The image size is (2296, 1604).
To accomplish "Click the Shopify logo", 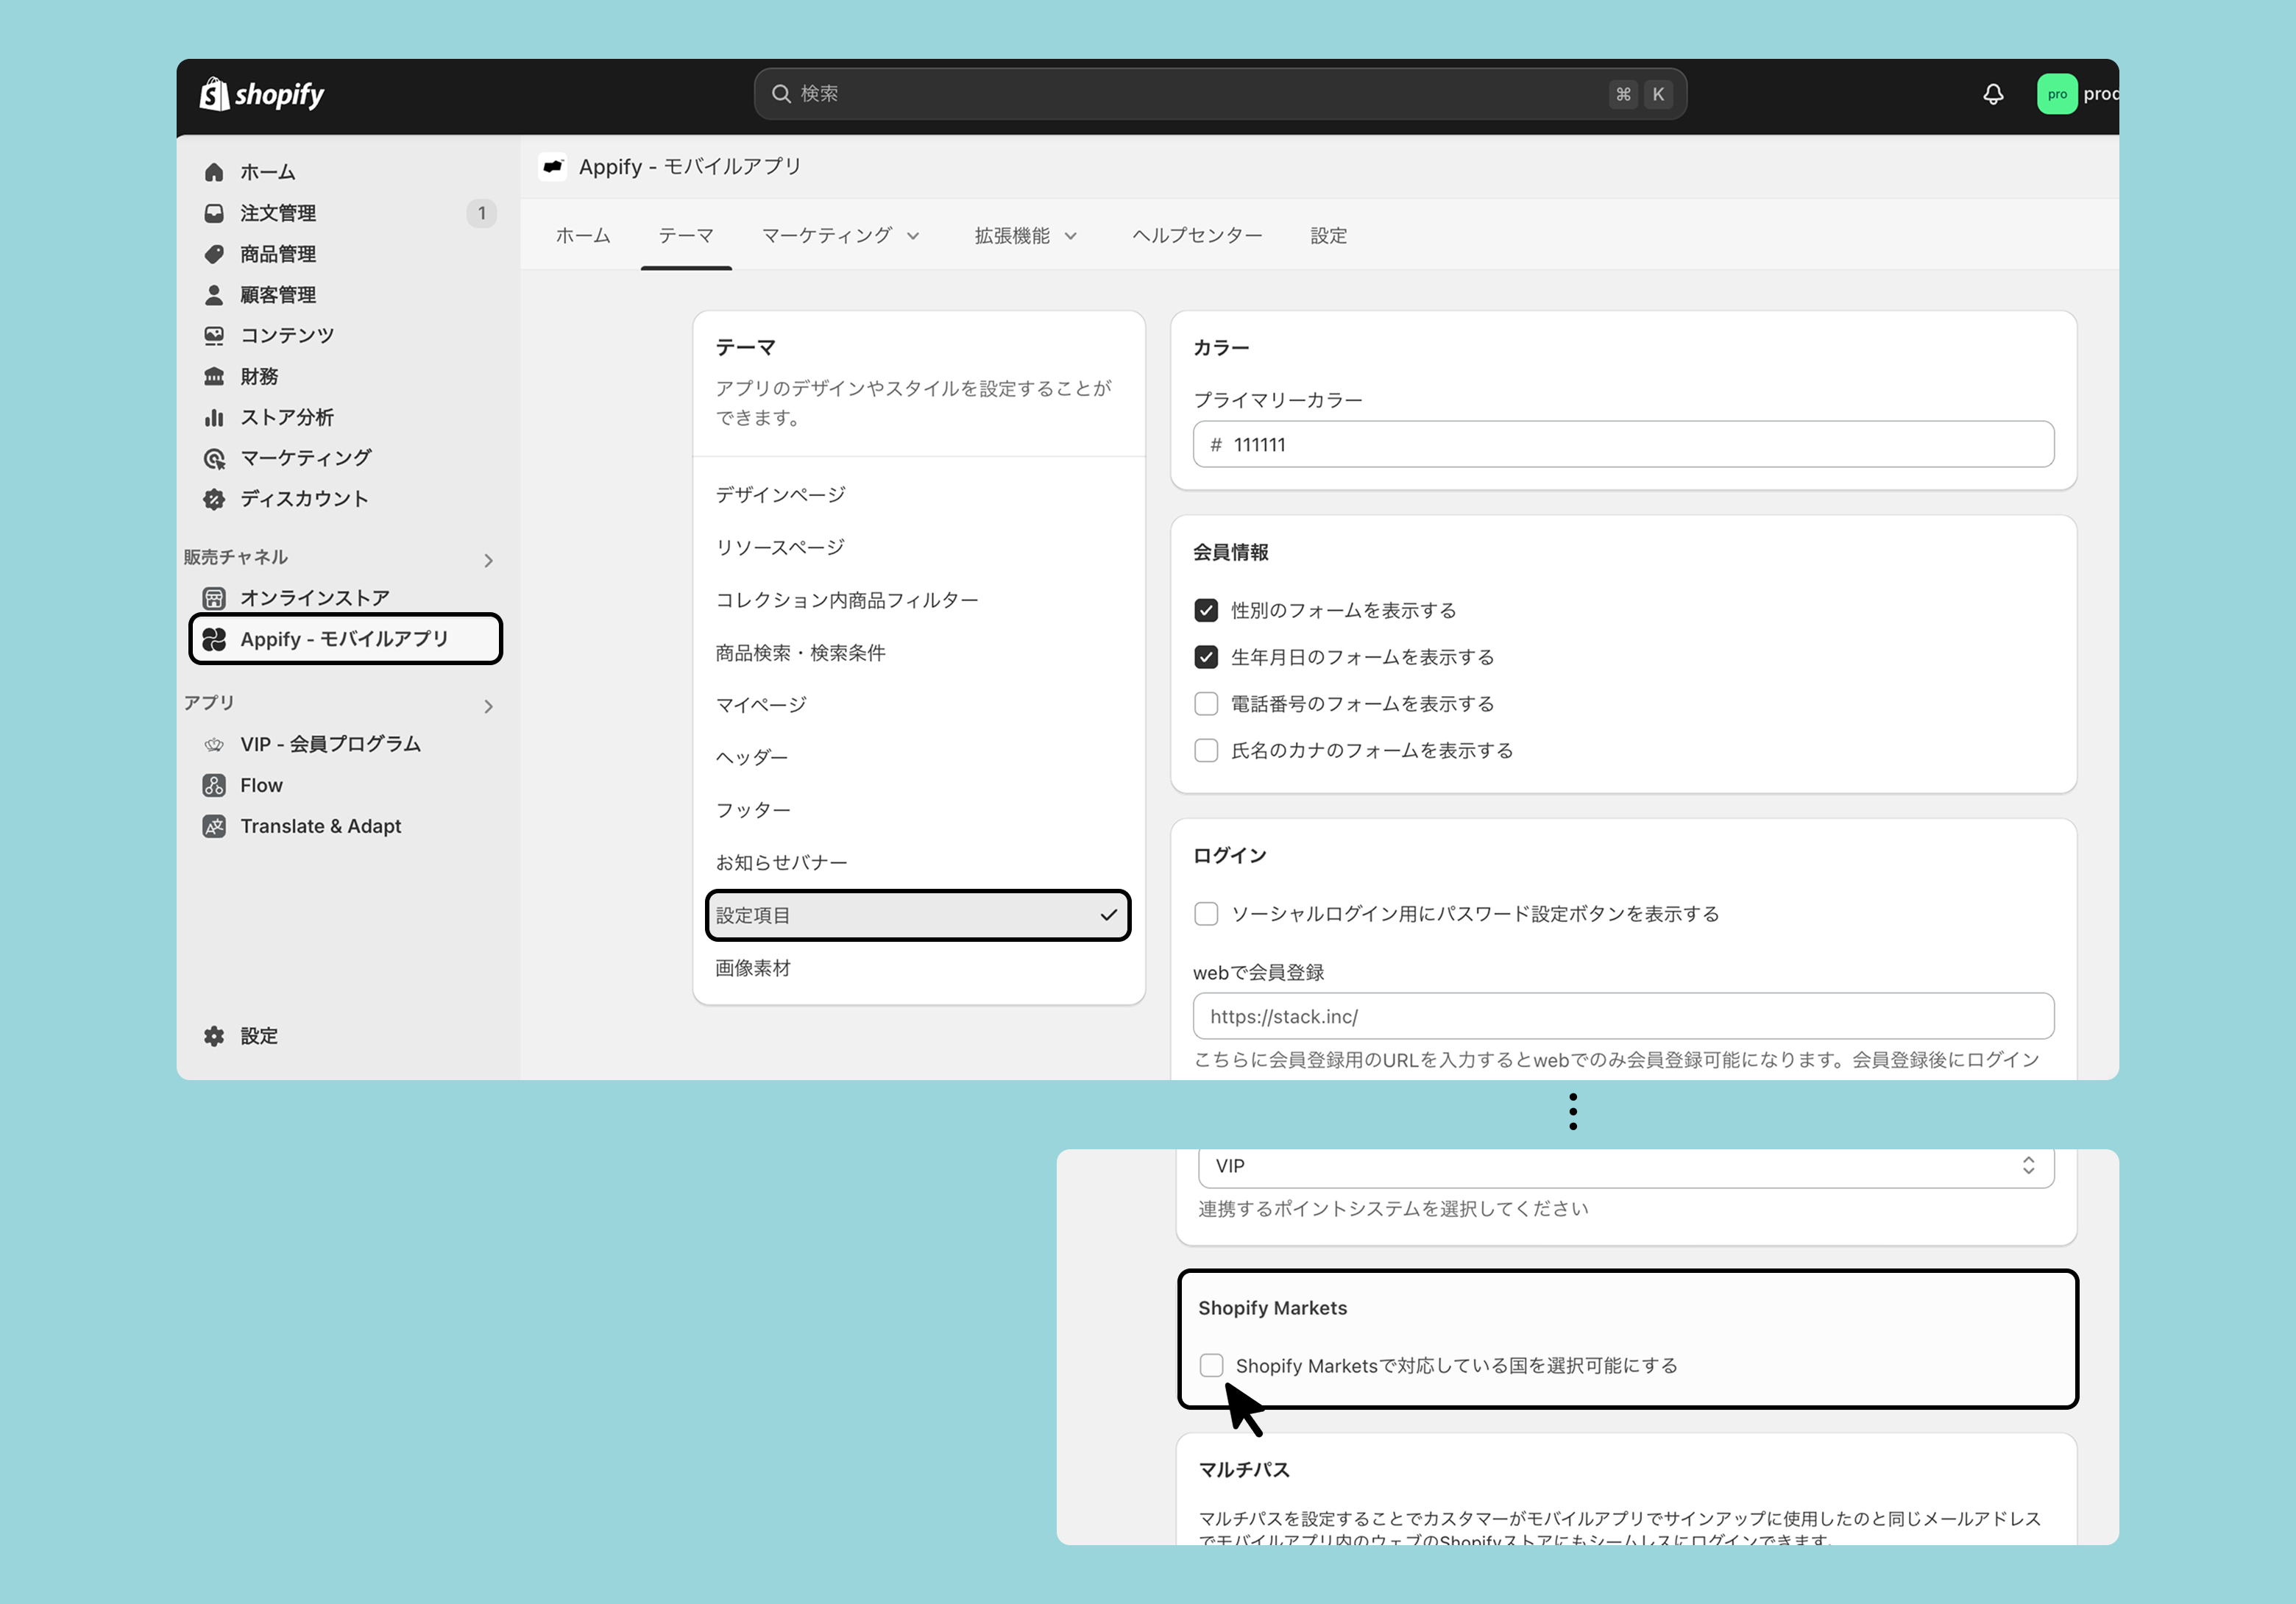I will pos(262,94).
